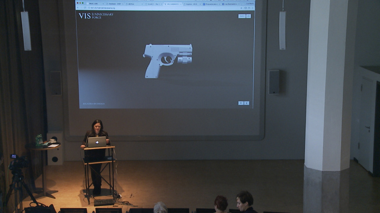Click the left square button at bottom right
380x213 pixels.
(x=241, y=103)
